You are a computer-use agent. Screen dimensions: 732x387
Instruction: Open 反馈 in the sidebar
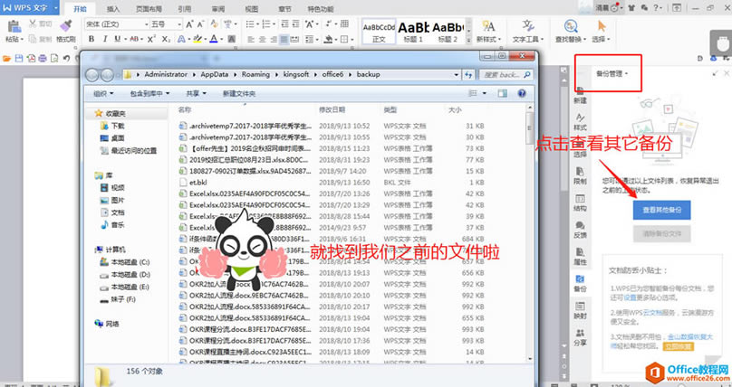[581, 230]
